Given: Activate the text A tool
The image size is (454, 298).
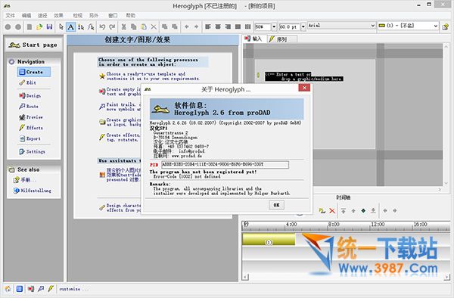Looking at the screenshot, I should 70,27.
